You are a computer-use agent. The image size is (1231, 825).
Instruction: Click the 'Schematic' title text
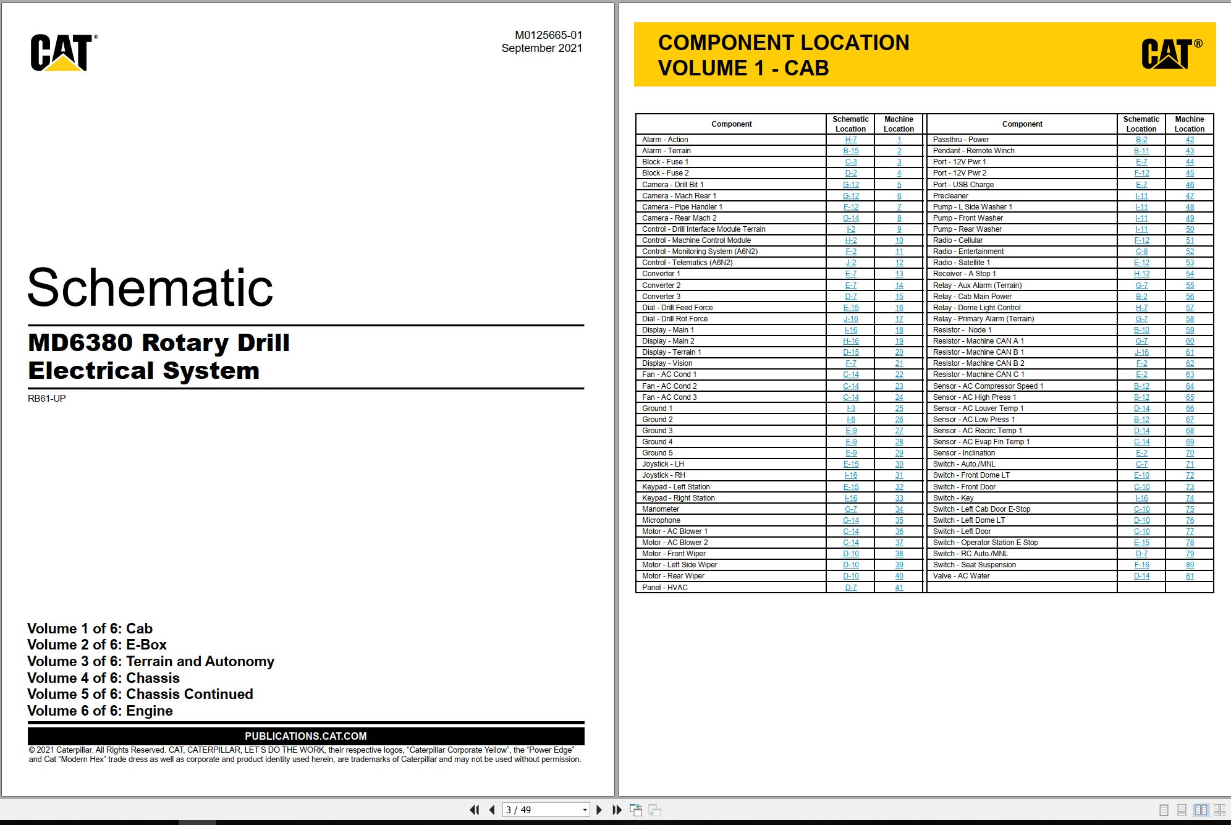(150, 287)
